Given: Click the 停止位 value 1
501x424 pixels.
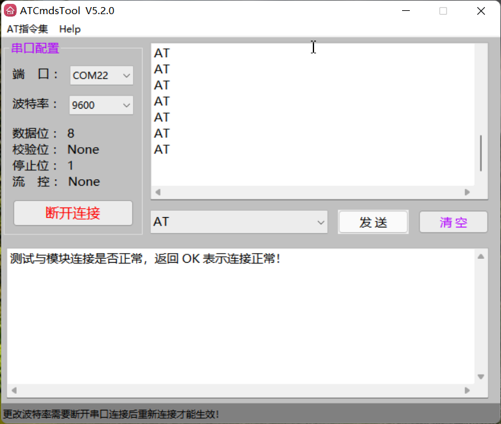Looking at the screenshot, I should pos(70,166).
